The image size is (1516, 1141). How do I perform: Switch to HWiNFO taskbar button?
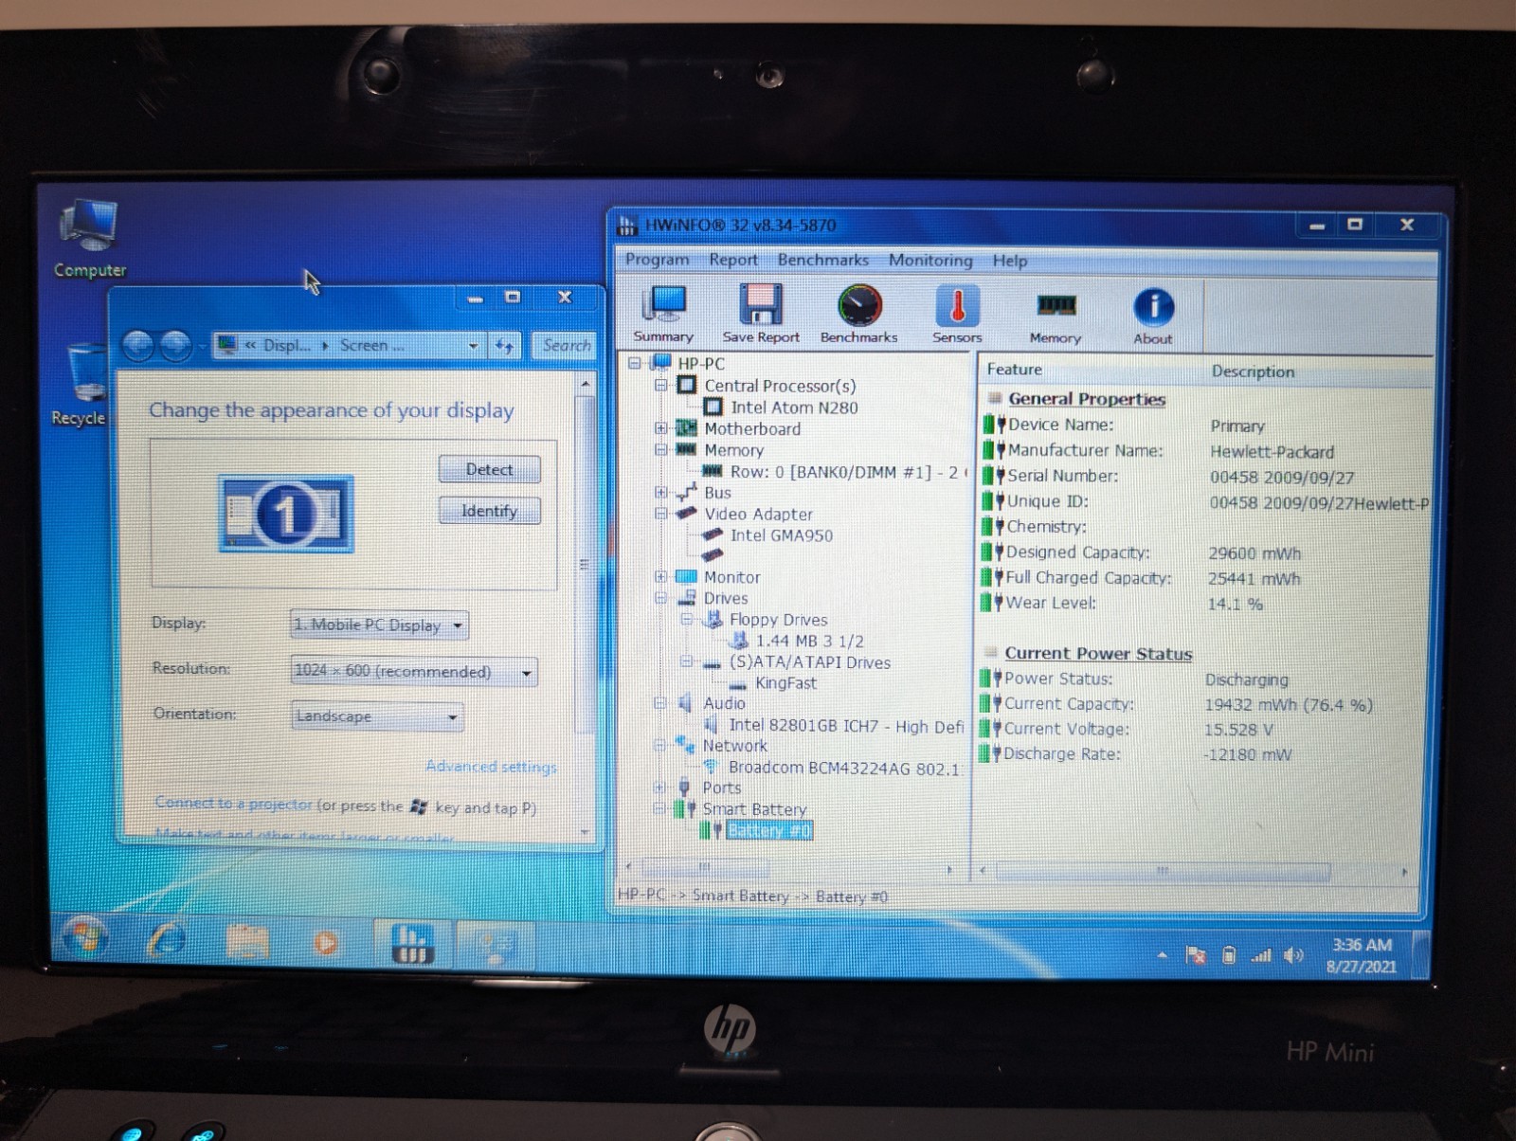point(413,945)
